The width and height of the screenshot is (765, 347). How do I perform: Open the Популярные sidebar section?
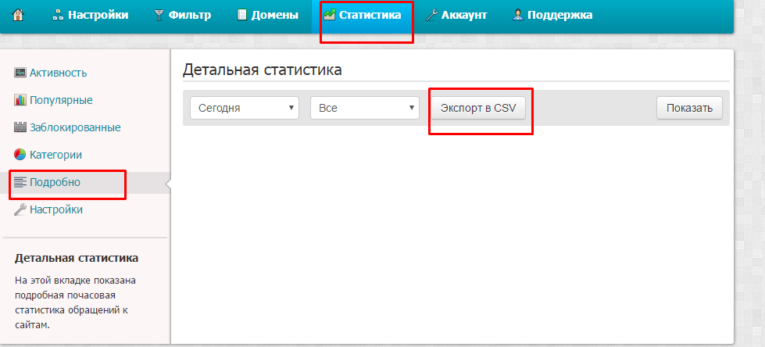(61, 101)
